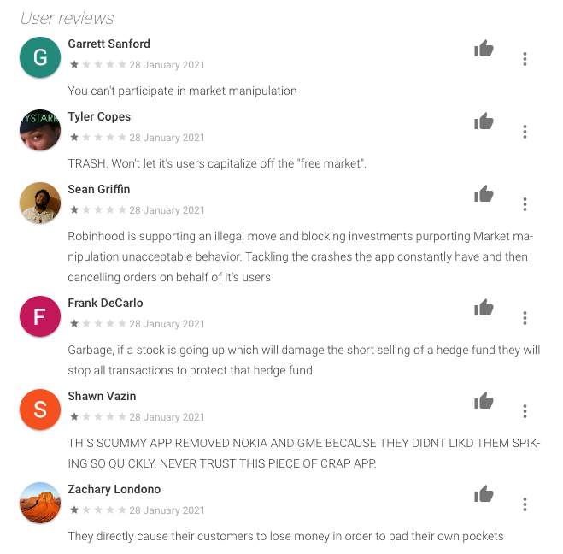Viewport: 563px width, 554px height.
Task: Expand options menu for Sean Griffin's review
Action: click(x=525, y=204)
